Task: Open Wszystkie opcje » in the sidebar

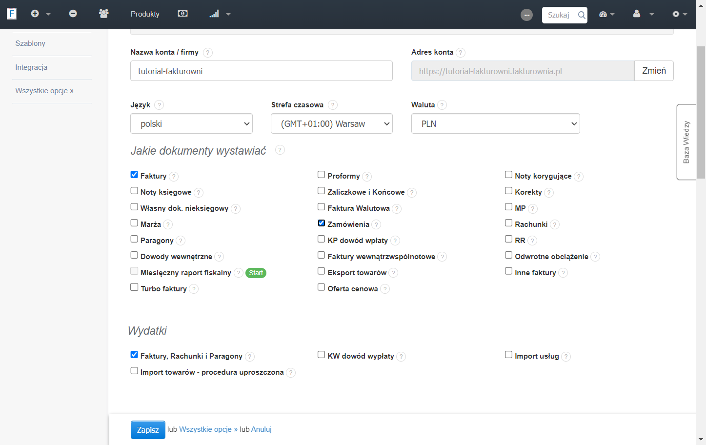Action: pyautogui.click(x=44, y=91)
